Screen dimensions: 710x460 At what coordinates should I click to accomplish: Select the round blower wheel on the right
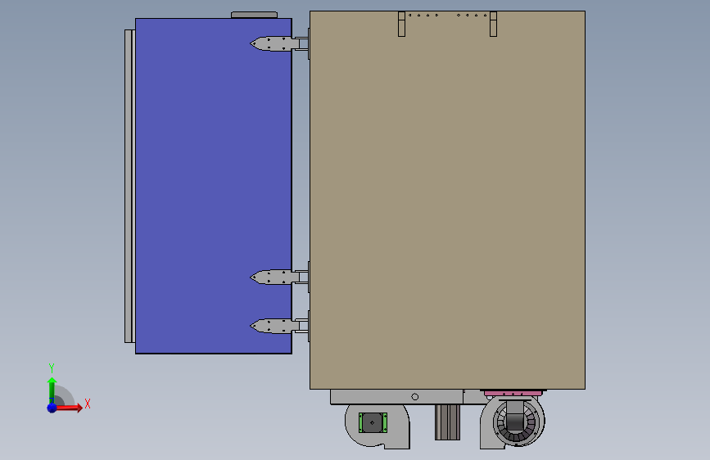click(516, 422)
